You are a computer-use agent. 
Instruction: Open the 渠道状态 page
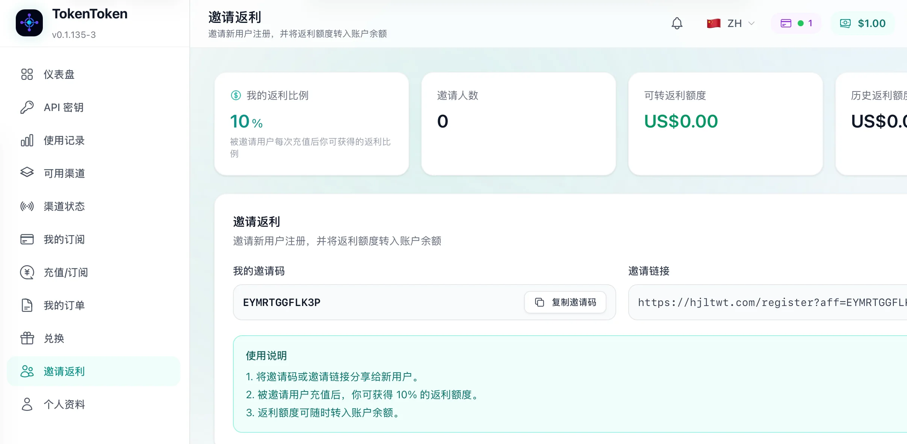pyautogui.click(x=94, y=206)
